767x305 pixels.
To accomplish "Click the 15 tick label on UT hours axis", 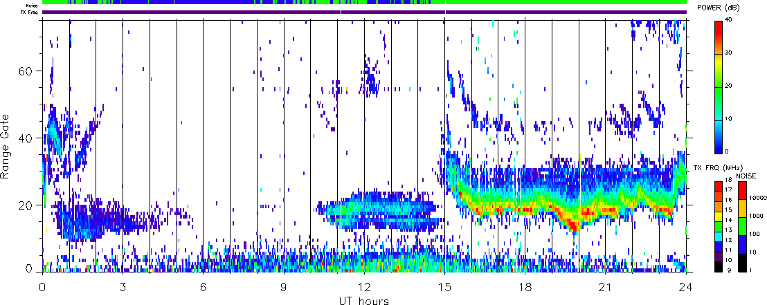I will (x=444, y=286).
